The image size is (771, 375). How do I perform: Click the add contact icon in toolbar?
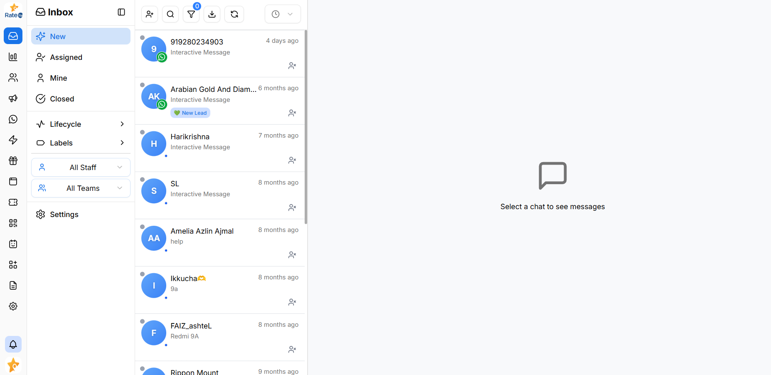(150, 14)
